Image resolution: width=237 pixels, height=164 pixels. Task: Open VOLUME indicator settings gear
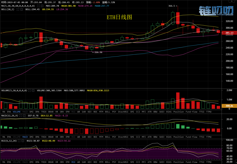29,90
